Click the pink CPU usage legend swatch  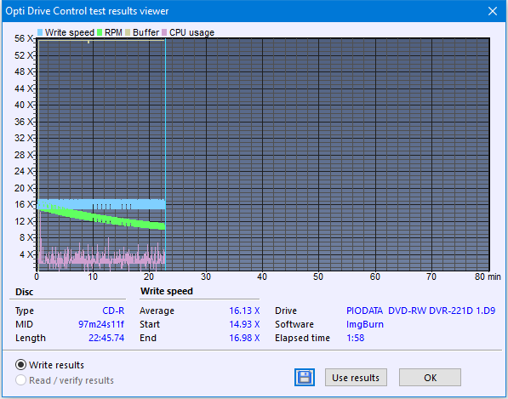(x=164, y=32)
